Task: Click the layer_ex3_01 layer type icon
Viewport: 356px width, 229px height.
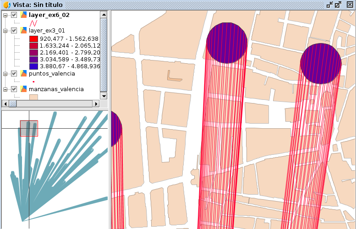Action: pyautogui.click(x=23, y=31)
